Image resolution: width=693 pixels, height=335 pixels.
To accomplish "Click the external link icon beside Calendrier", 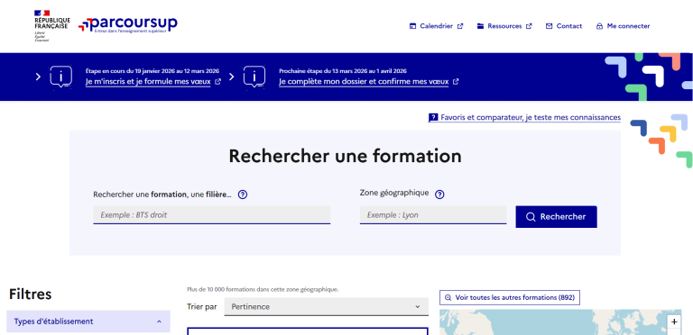I will [460, 26].
